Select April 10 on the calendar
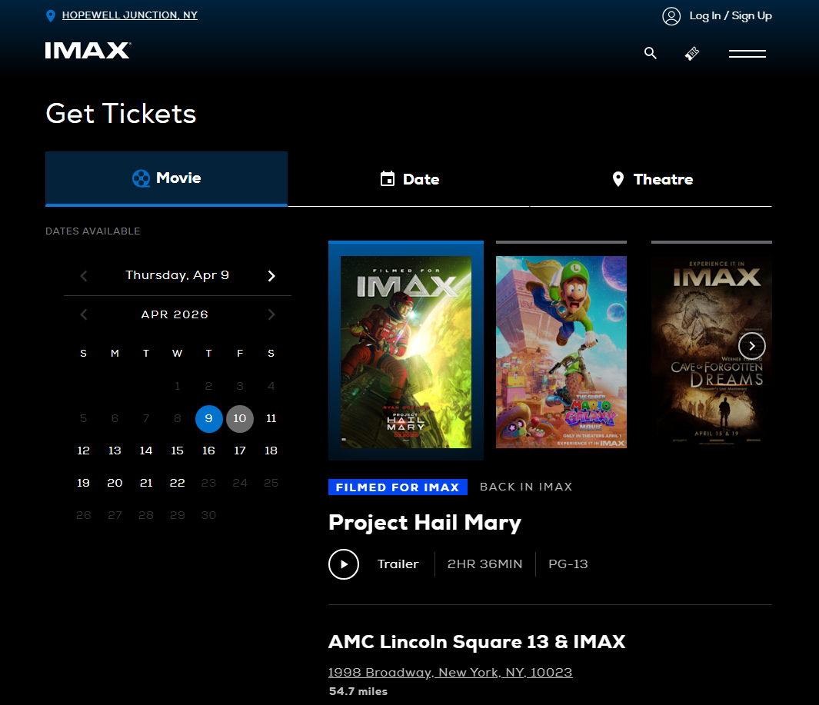Screen dimensions: 819x705 click(240, 419)
